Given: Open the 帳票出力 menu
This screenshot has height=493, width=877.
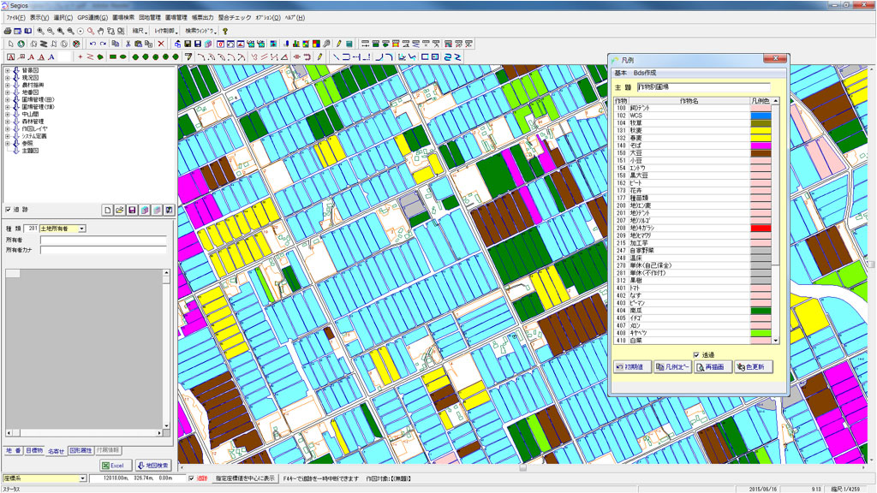Looking at the screenshot, I should pyautogui.click(x=202, y=18).
